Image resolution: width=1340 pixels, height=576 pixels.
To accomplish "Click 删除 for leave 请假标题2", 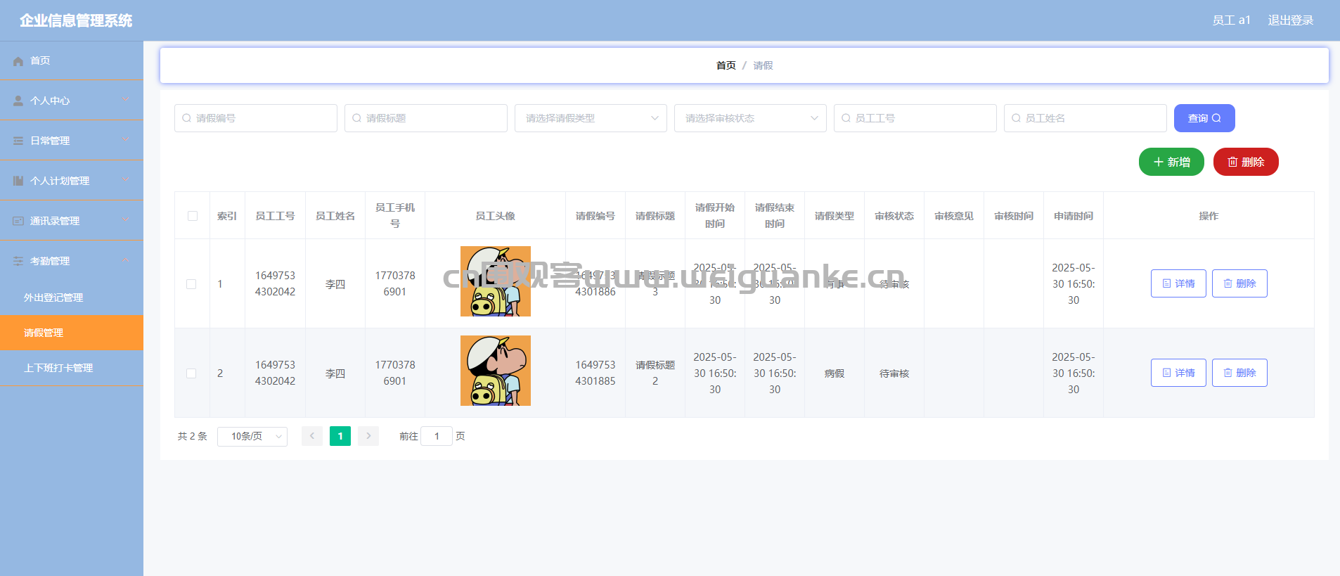I will [x=1239, y=373].
